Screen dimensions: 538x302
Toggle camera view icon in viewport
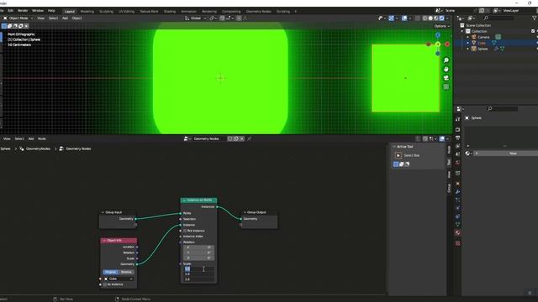(x=446, y=78)
